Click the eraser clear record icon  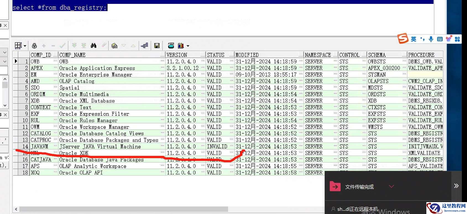click(104, 45)
